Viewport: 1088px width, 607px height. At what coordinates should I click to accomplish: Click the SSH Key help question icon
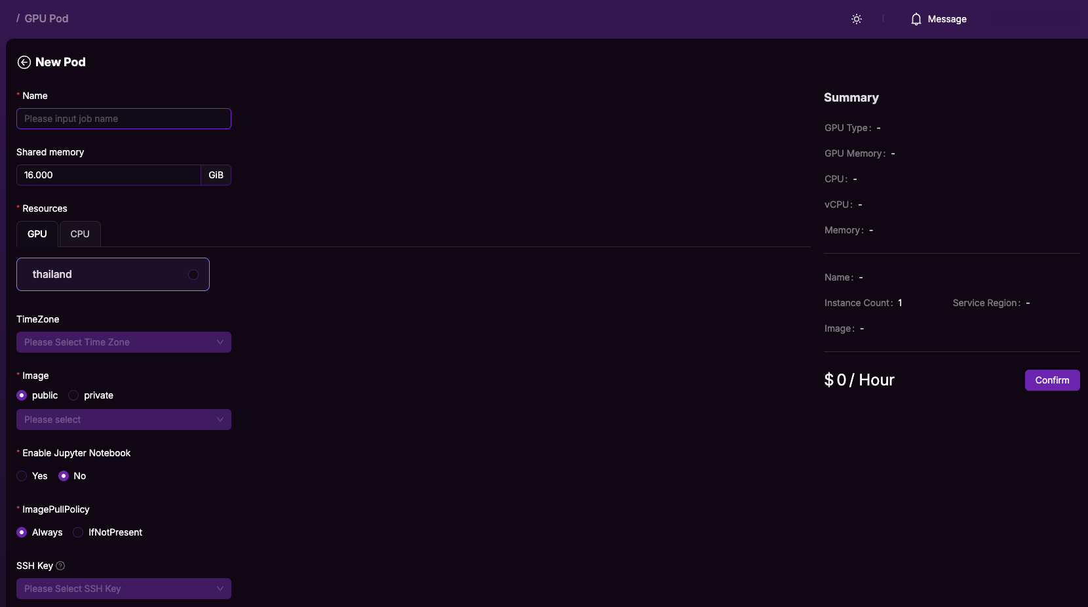[x=60, y=566]
